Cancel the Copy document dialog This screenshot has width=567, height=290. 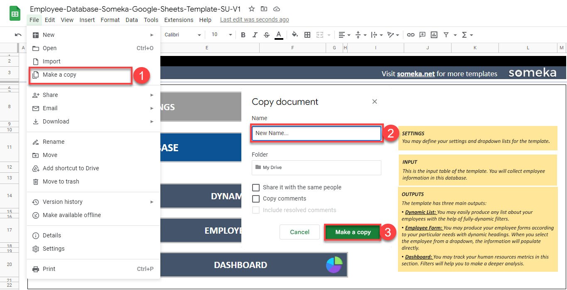click(x=299, y=232)
